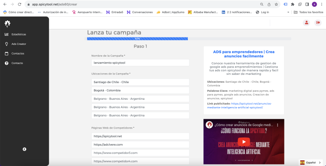Bookmark this page with the star
Viewport: 326px width, 166px height.
(276, 4)
